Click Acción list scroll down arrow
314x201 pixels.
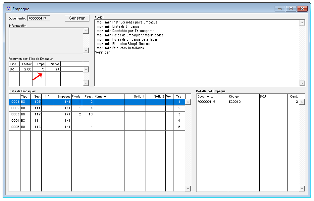(x=302, y=83)
